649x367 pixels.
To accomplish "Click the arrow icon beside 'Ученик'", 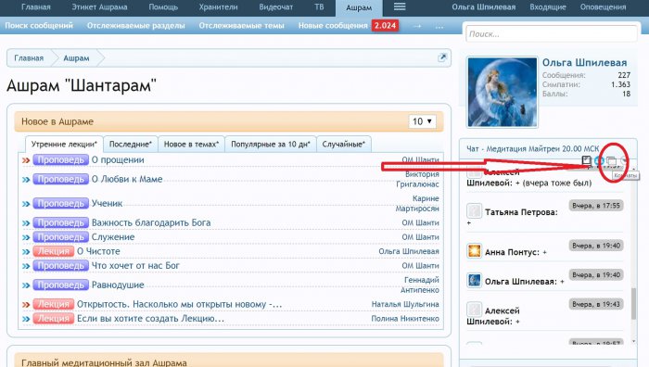I will tap(26, 204).
